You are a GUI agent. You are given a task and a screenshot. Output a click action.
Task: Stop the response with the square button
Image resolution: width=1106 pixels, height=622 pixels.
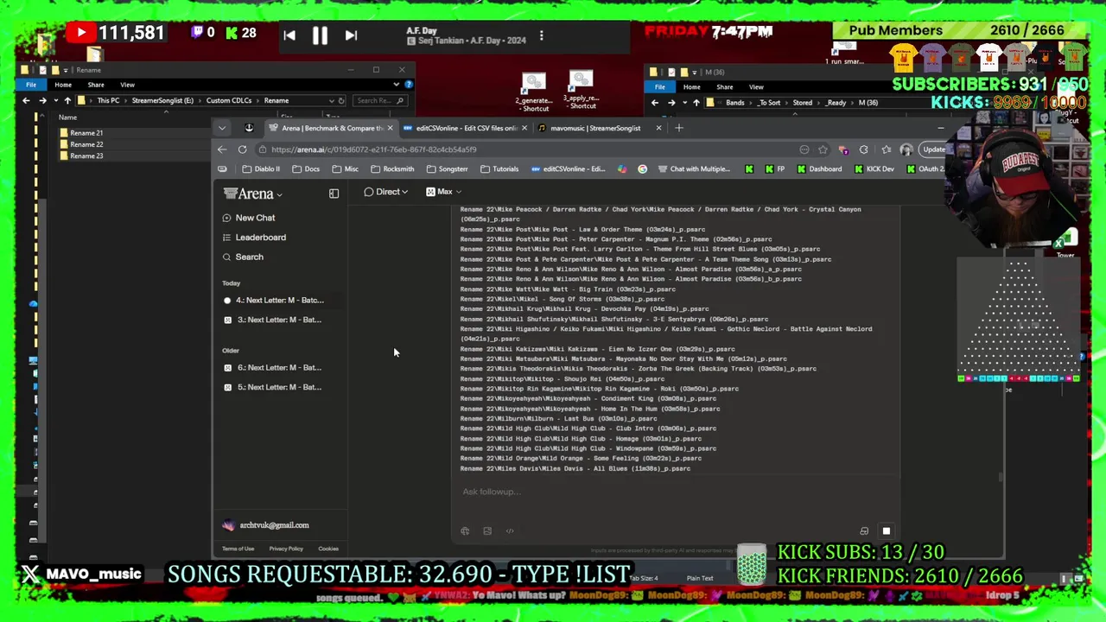coord(886,531)
